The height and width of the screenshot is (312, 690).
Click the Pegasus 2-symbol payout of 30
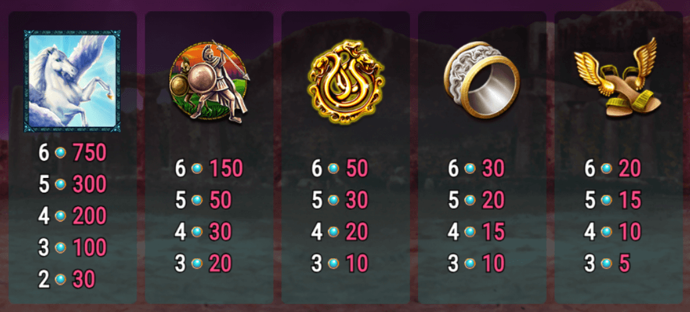tap(84, 279)
